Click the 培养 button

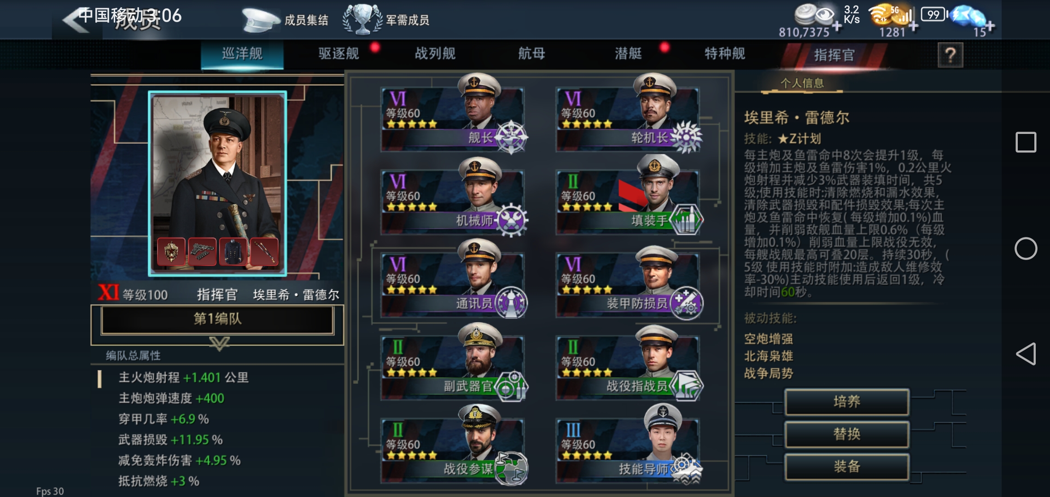tap(847, 402)
